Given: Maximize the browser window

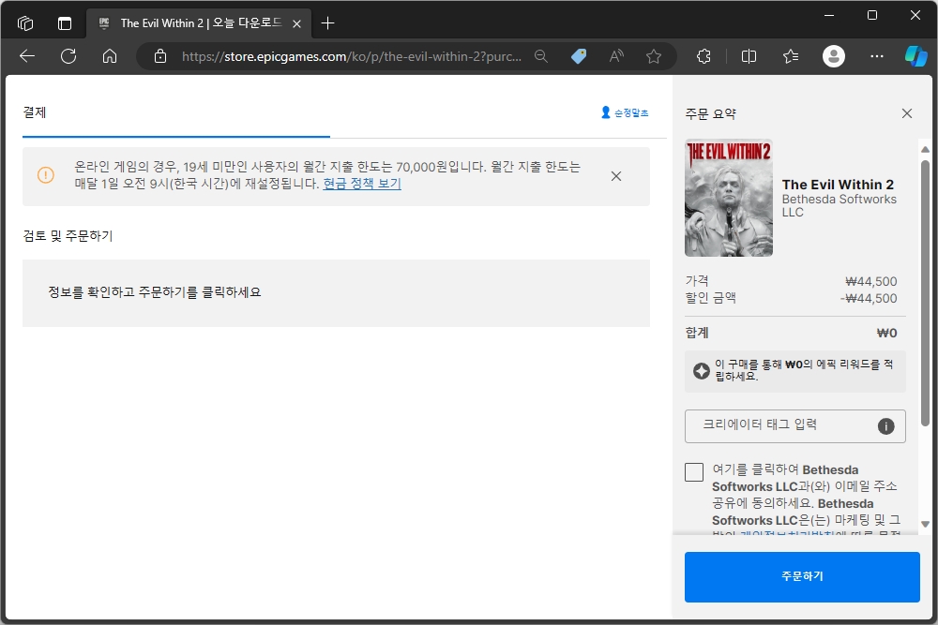Looking at the screenshot, I should (x=872, y=16).
